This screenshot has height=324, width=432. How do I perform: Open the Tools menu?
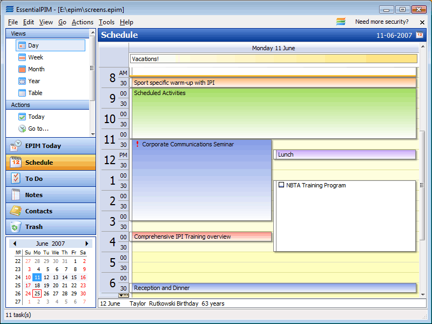click(x=106, y=22)
